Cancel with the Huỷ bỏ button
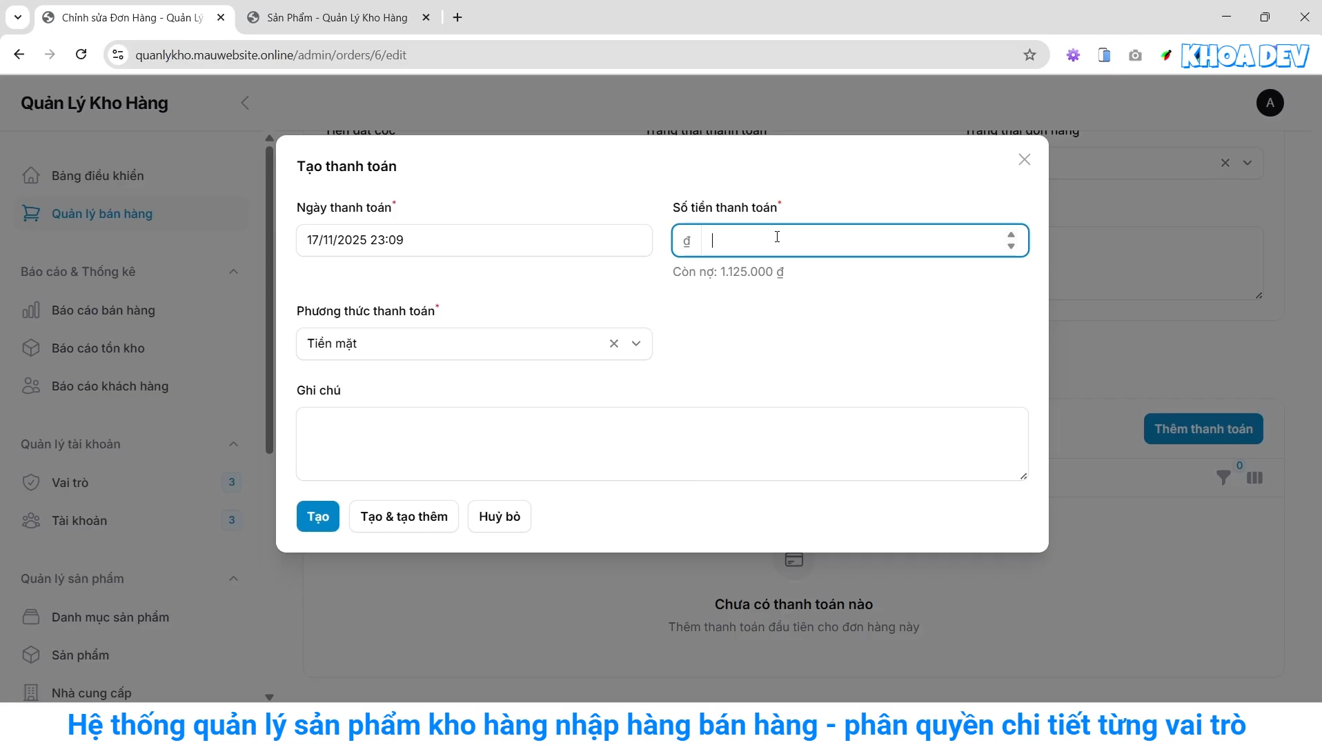 tap(500, 517)
